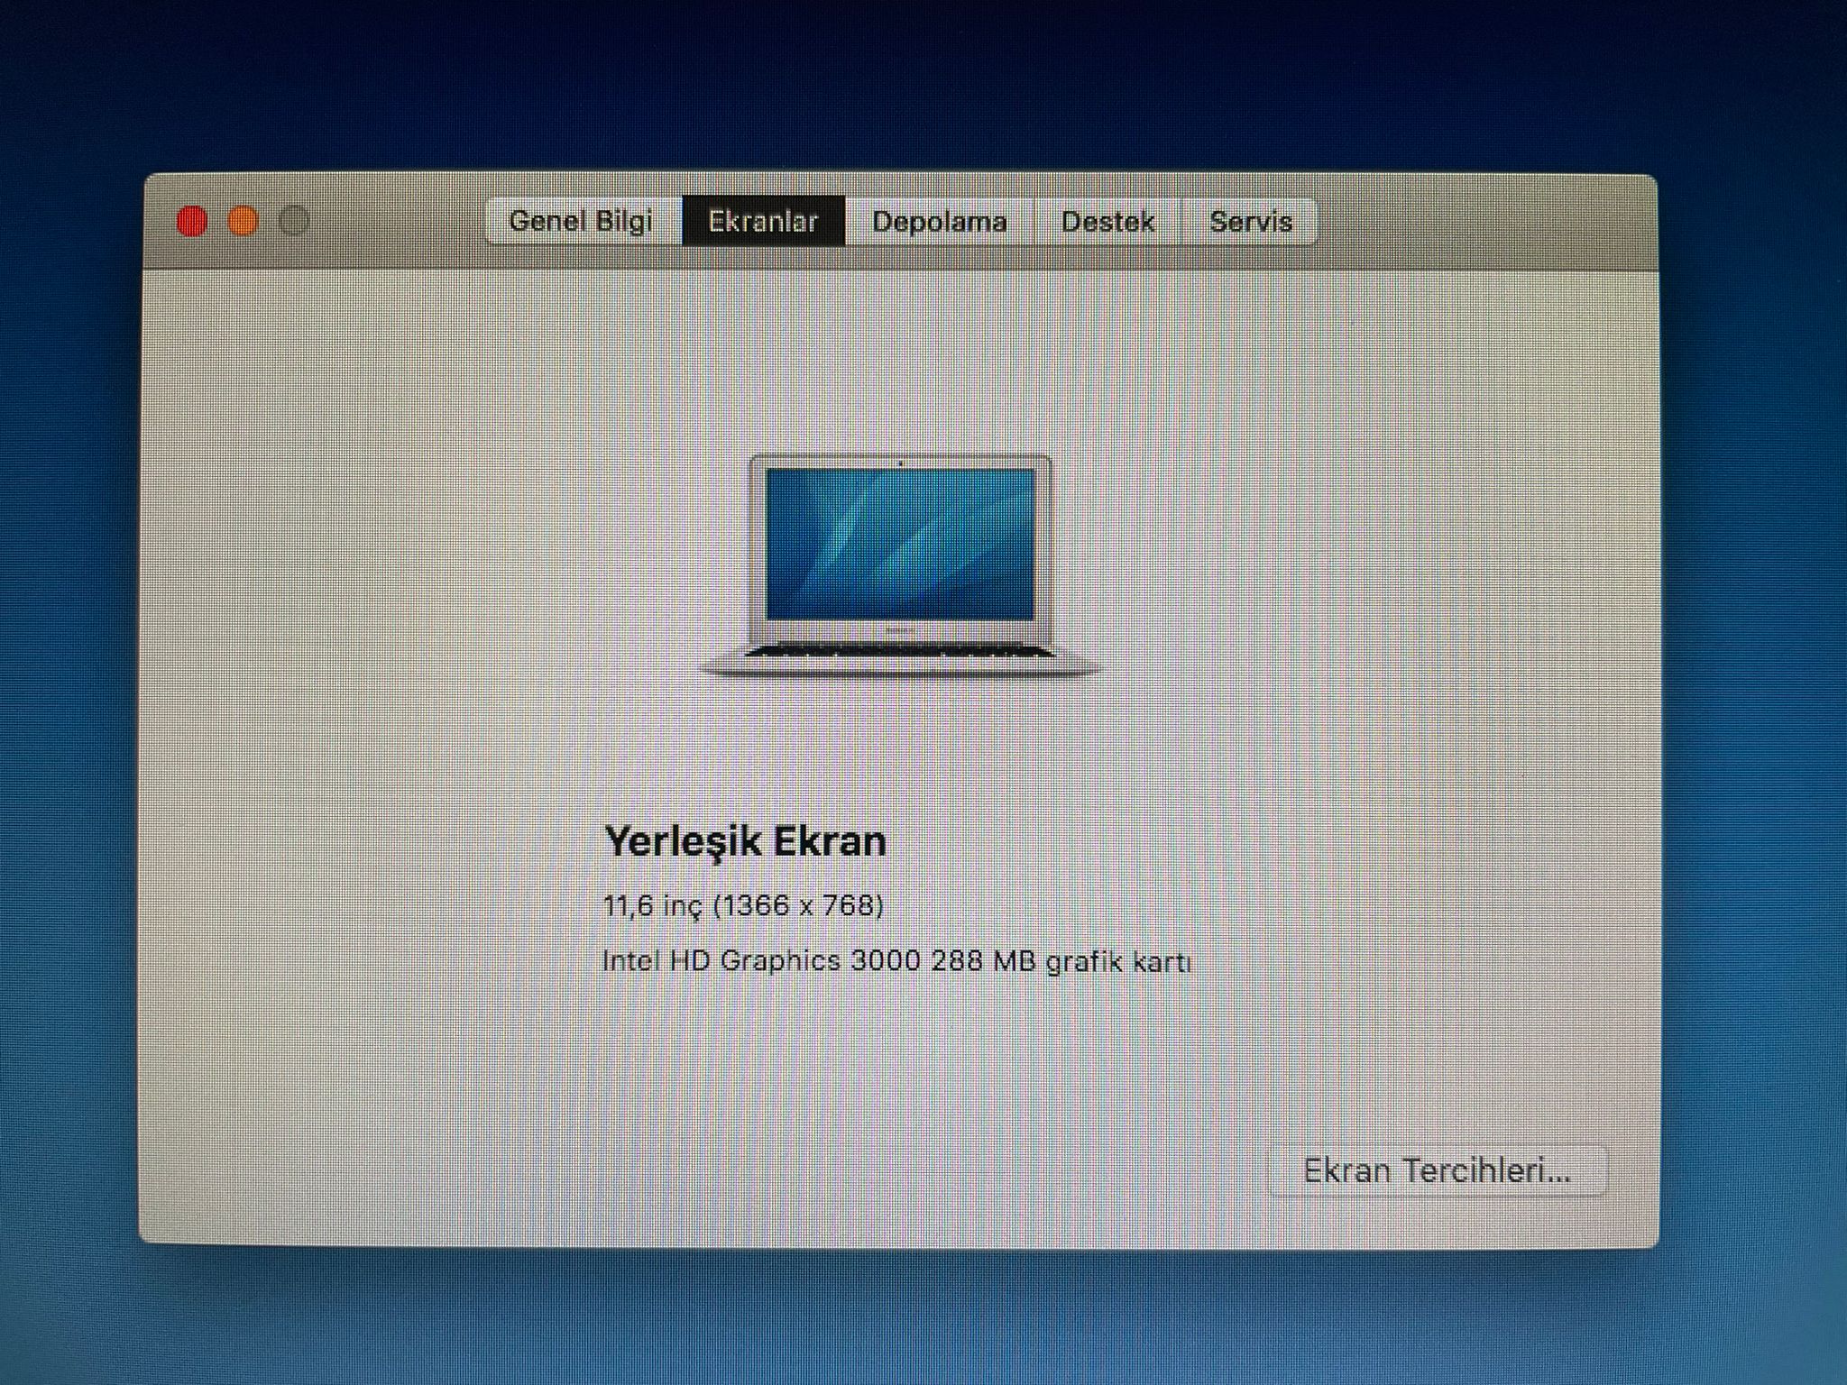The height and width of the screenshot is (1385, 1847).
Task: Close the window with the red button
Action: pos(192,221)
